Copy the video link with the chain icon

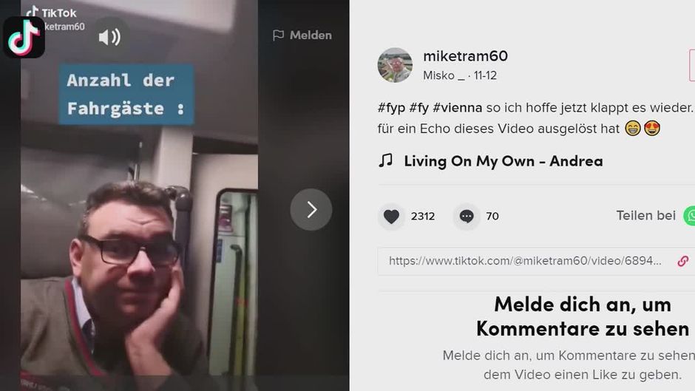click(x=683, y=261)
